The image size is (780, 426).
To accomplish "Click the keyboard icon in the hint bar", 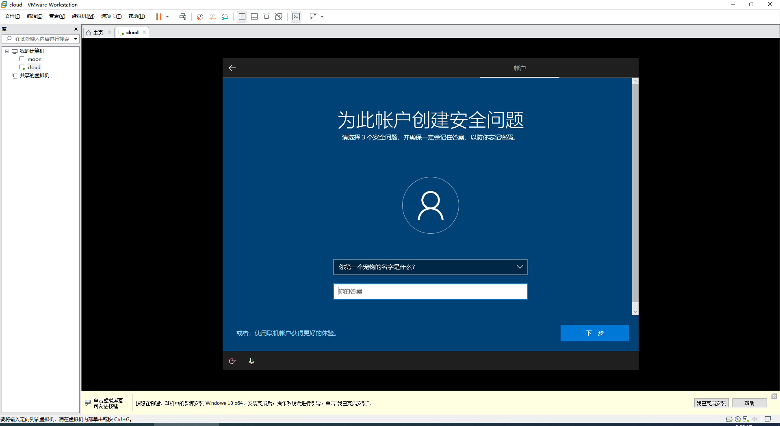I will pos(88,403).
